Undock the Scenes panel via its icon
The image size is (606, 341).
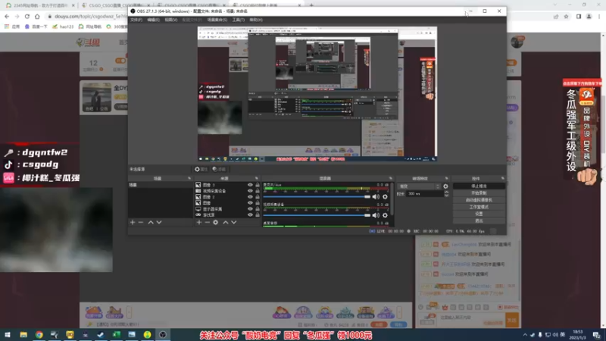coord(189,179)
